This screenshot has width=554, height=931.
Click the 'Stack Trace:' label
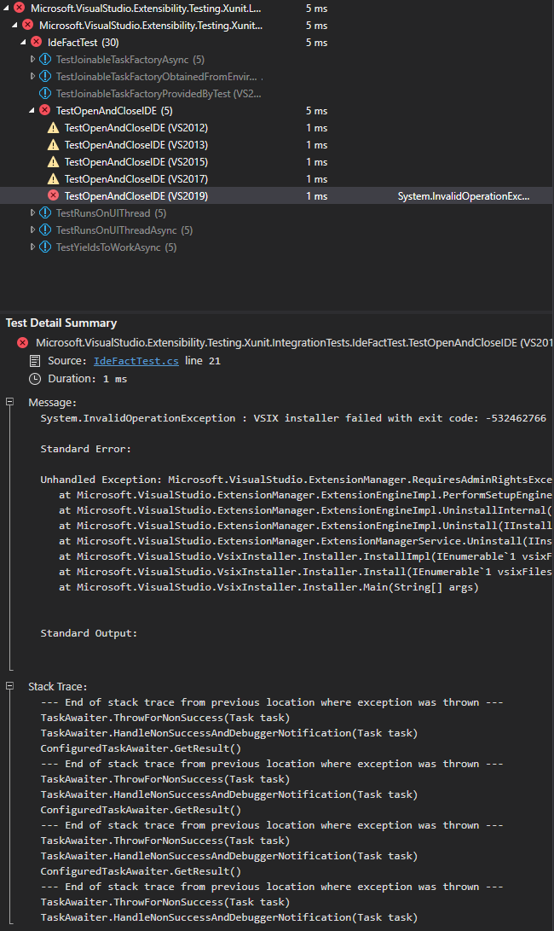click(58, 686)
